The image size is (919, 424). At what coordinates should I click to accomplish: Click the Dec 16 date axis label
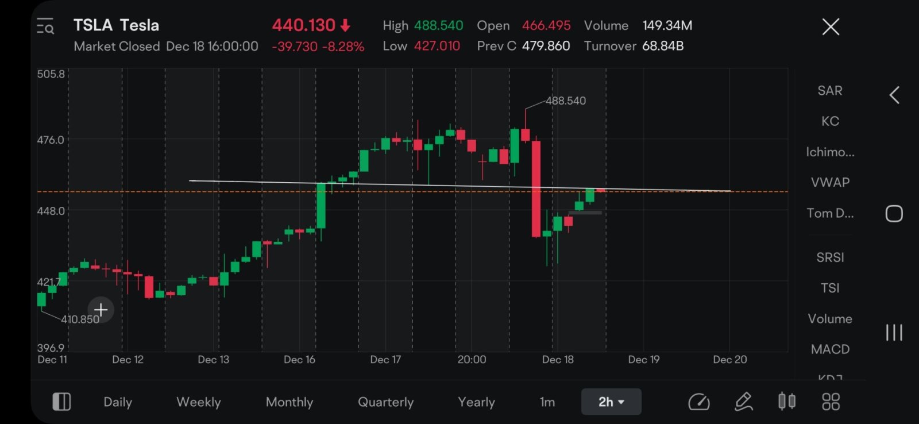click(299, 360)
